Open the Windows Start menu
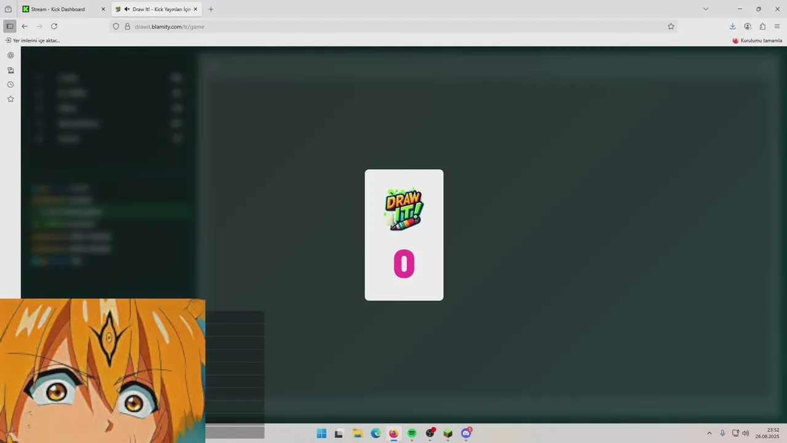 click(322, 433)
